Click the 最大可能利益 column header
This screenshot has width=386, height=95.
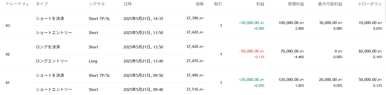point(332,4)
